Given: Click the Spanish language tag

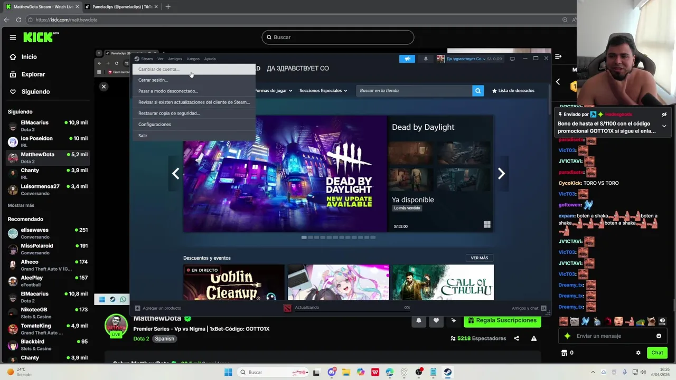Looking at the screenshot, I should pos(164,339).
